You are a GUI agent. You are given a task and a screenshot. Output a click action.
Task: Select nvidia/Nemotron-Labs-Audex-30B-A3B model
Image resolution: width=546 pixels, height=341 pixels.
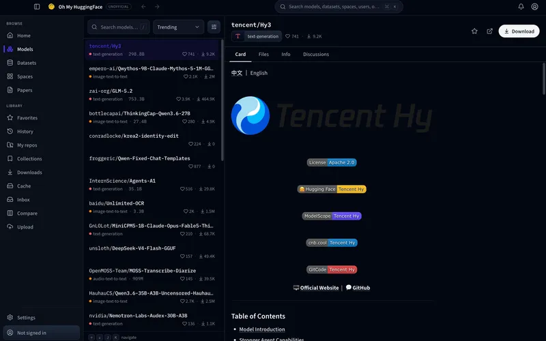(152, 319)
